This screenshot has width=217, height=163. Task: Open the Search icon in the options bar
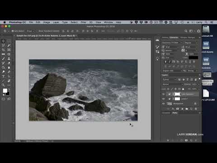[186, 31]
